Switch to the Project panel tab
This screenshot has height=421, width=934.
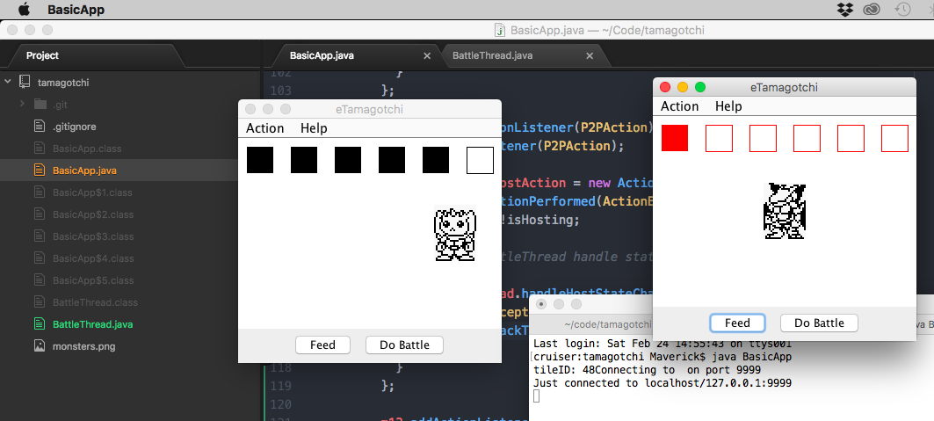click(42, 55)
